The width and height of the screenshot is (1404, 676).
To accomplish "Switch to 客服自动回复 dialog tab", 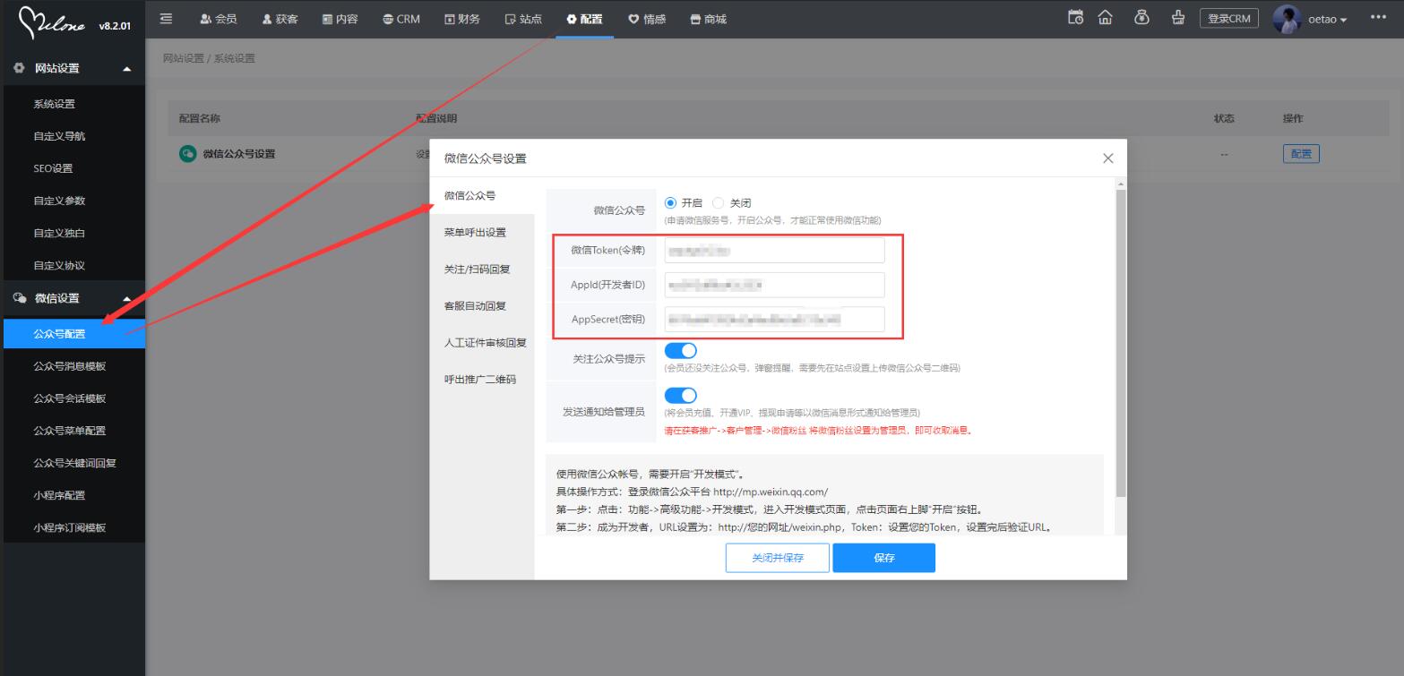I will [482, 305].
